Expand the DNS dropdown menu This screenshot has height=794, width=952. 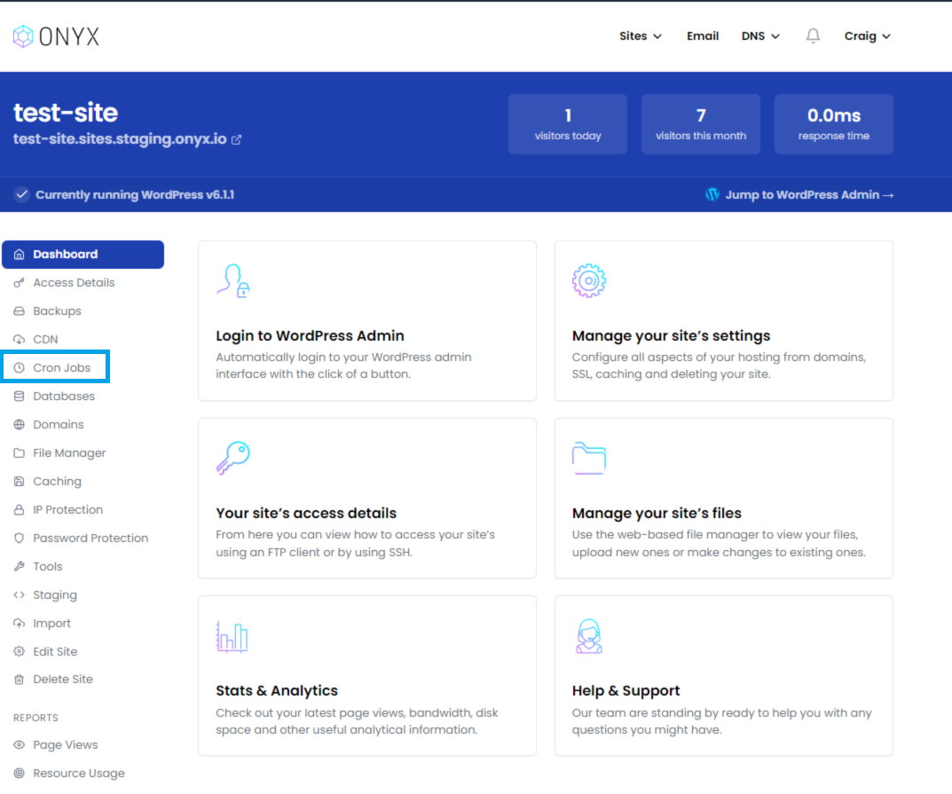tap(760, 35)
